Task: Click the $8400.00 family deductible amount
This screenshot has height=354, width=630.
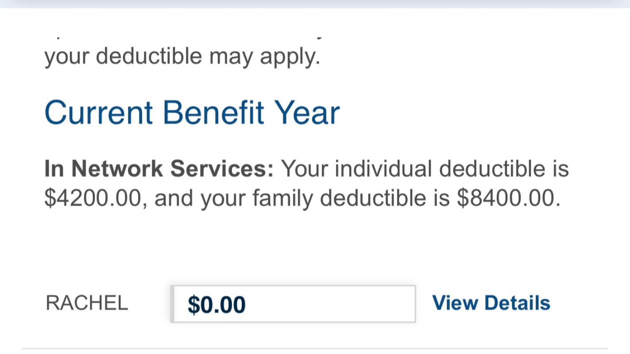Action: click(x=508, y=198)
